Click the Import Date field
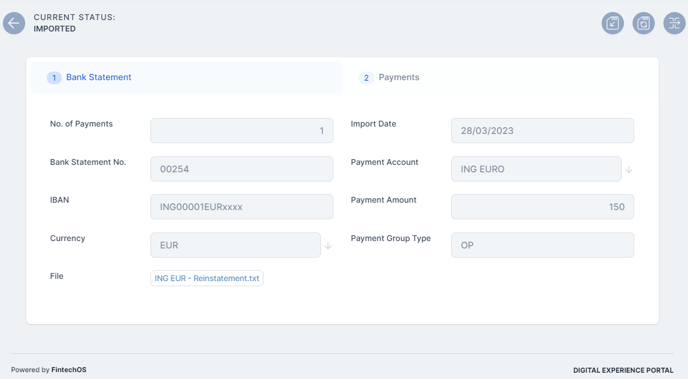688x379 pixels. pos(542,131)
